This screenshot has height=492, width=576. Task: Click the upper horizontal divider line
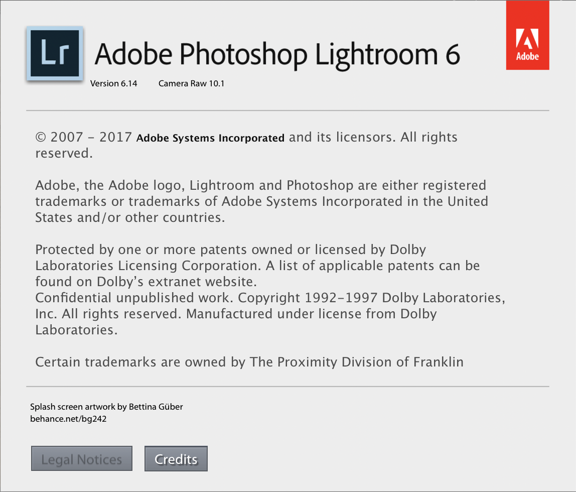click(287, 109)
